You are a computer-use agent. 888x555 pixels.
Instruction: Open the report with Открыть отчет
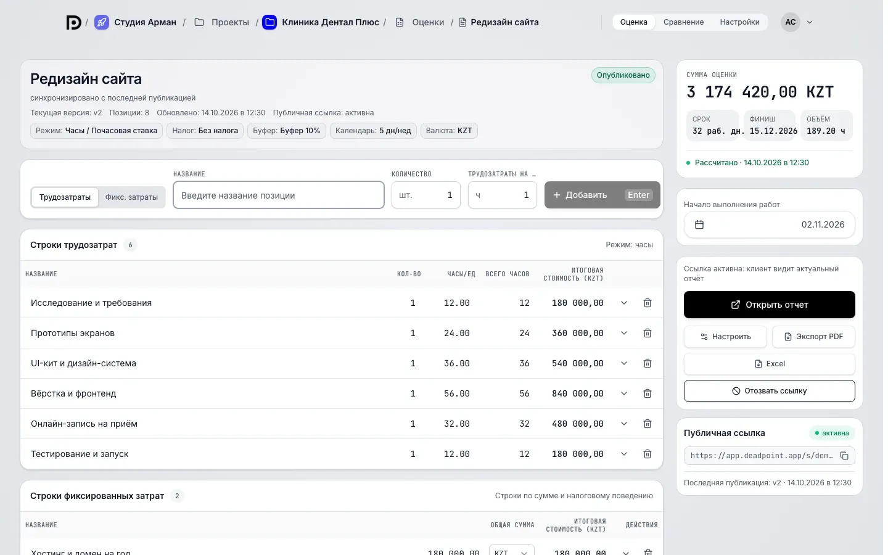770,305
